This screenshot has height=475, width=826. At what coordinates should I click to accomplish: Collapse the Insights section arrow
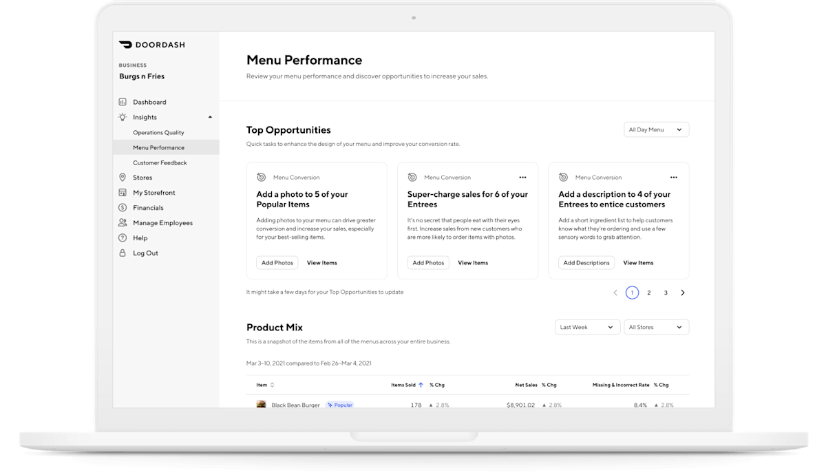click(x=210, y=117)
